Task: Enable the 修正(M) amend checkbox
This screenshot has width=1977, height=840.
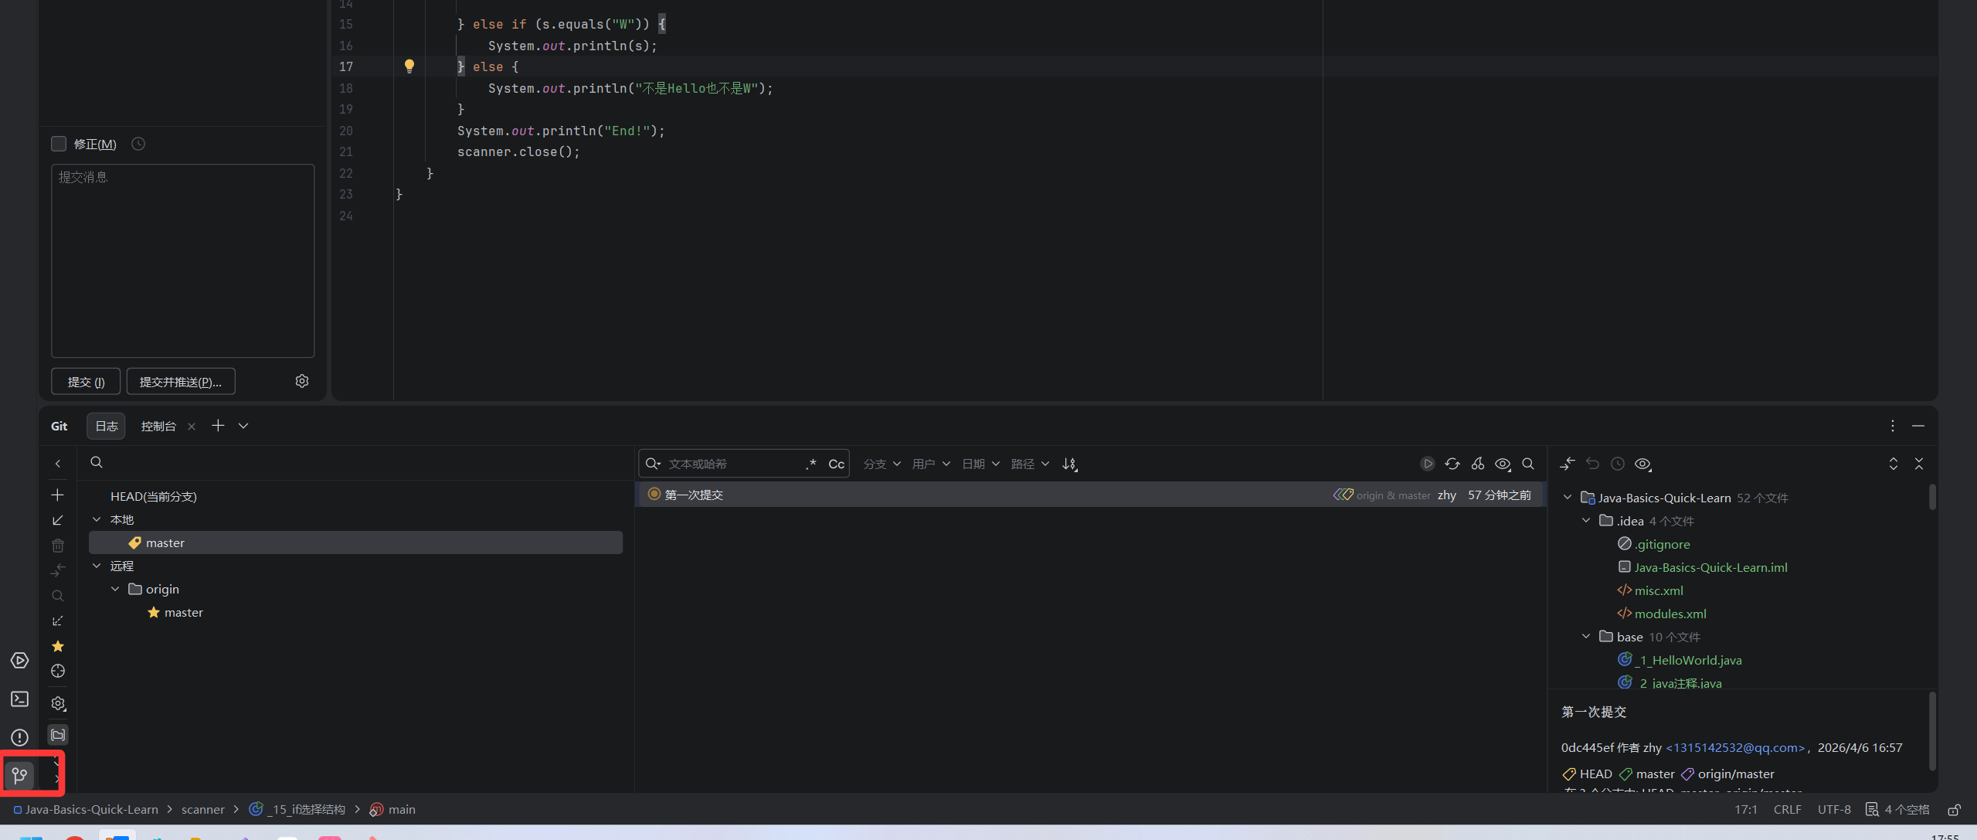Action: [59, 144]
